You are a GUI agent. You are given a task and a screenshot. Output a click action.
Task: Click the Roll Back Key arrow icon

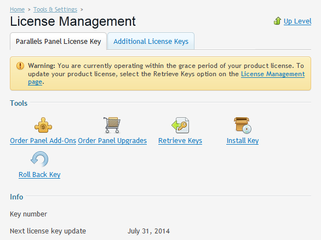tap(39, 159)
